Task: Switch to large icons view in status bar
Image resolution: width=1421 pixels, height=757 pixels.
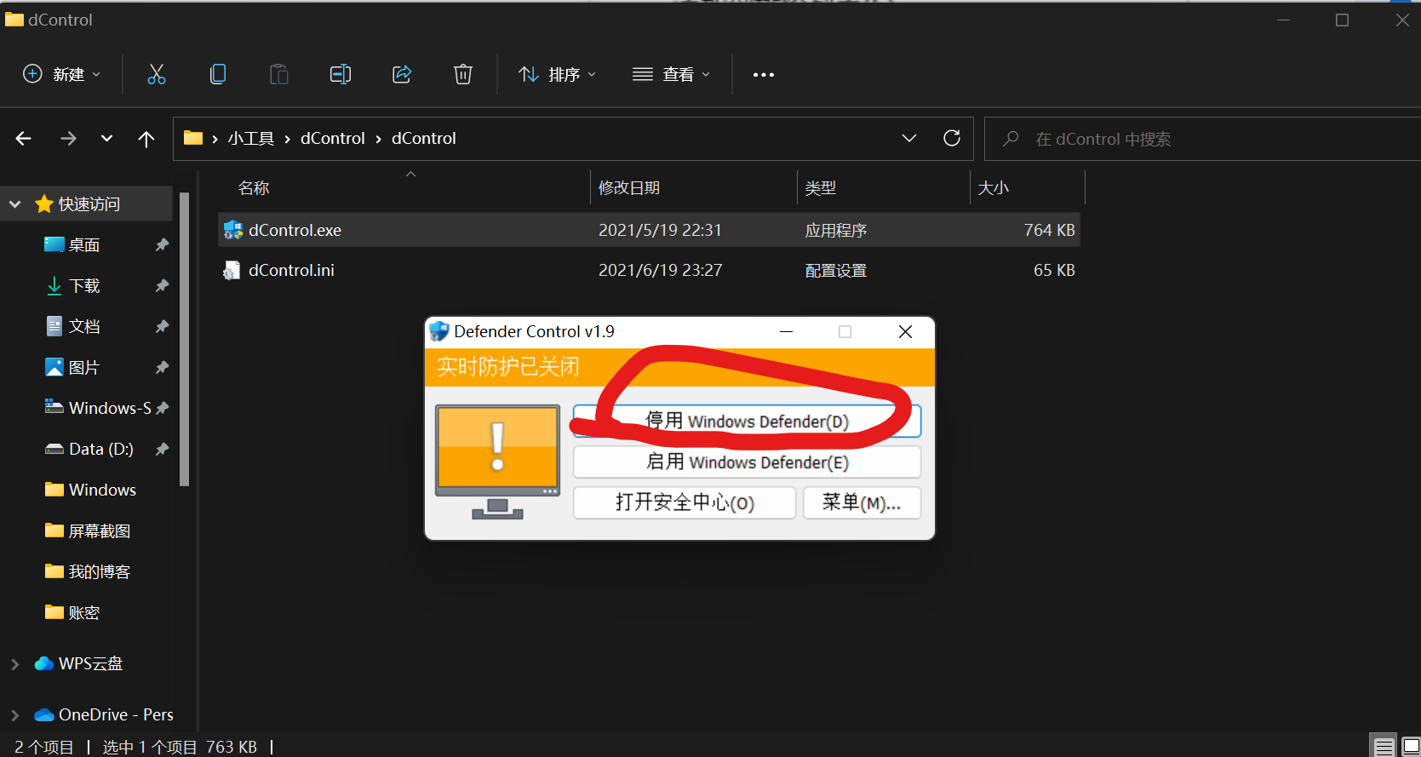Action: pos(1410,747)
